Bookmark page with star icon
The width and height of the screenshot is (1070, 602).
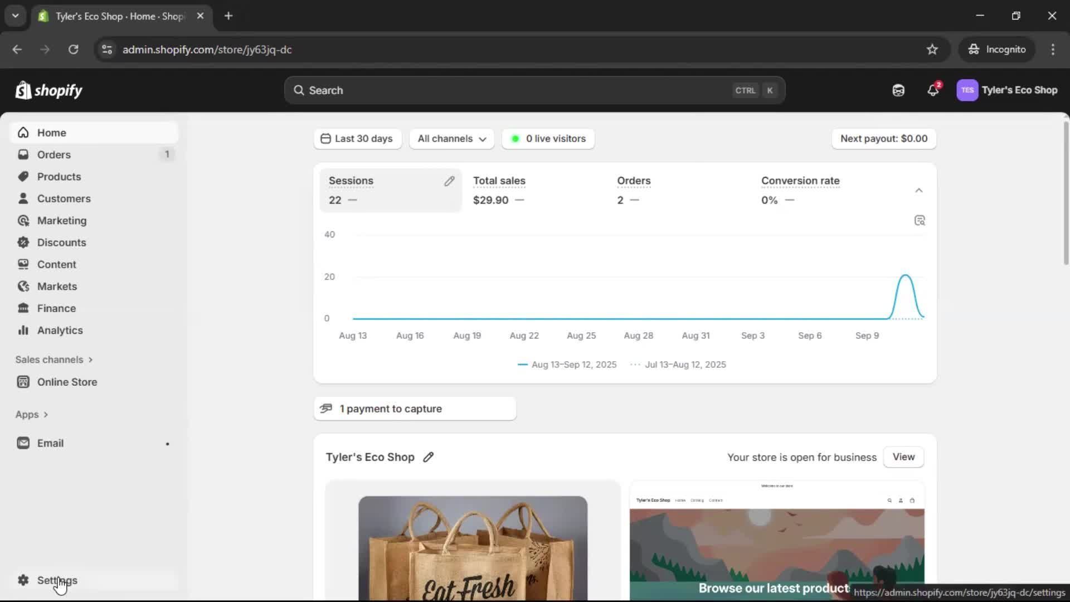[932, 50]
